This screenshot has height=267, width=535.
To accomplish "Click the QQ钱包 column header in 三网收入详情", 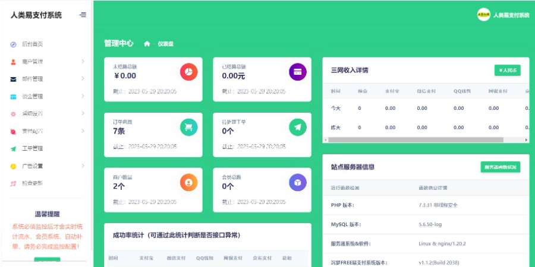I will (462, 91).
